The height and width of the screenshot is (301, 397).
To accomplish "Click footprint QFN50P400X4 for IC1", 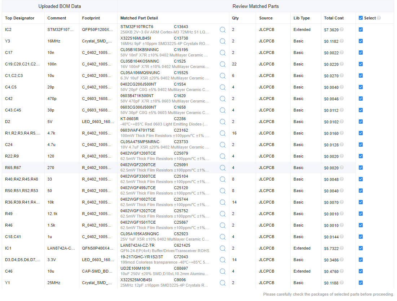I will click(x=97, y=248).
